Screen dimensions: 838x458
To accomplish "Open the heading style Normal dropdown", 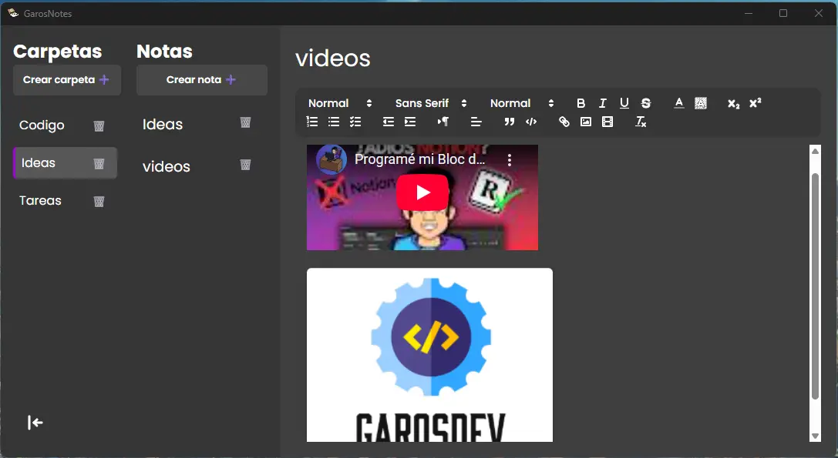I will [x=340, y=103].
